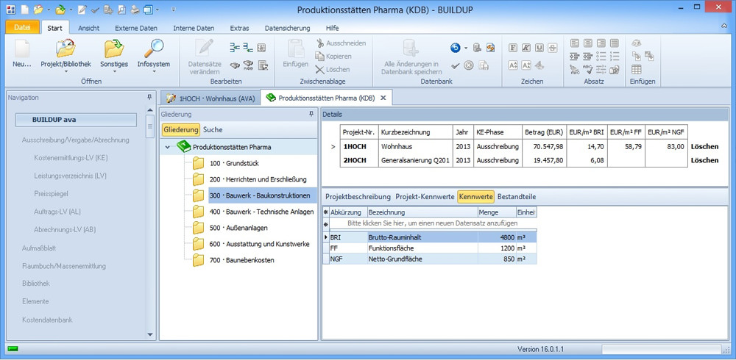This screenshot has width=736, height=360.
Task: Open the undo dropdown arrow in Datenbank
Action: click(466, 48)
